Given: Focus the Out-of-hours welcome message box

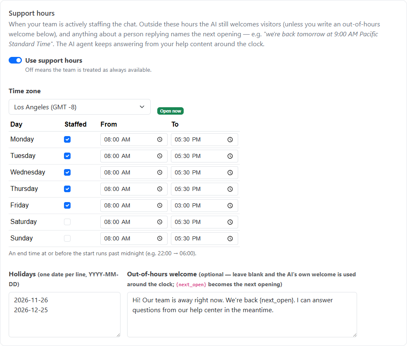Looking at the screenshot, I should point(242,315).
